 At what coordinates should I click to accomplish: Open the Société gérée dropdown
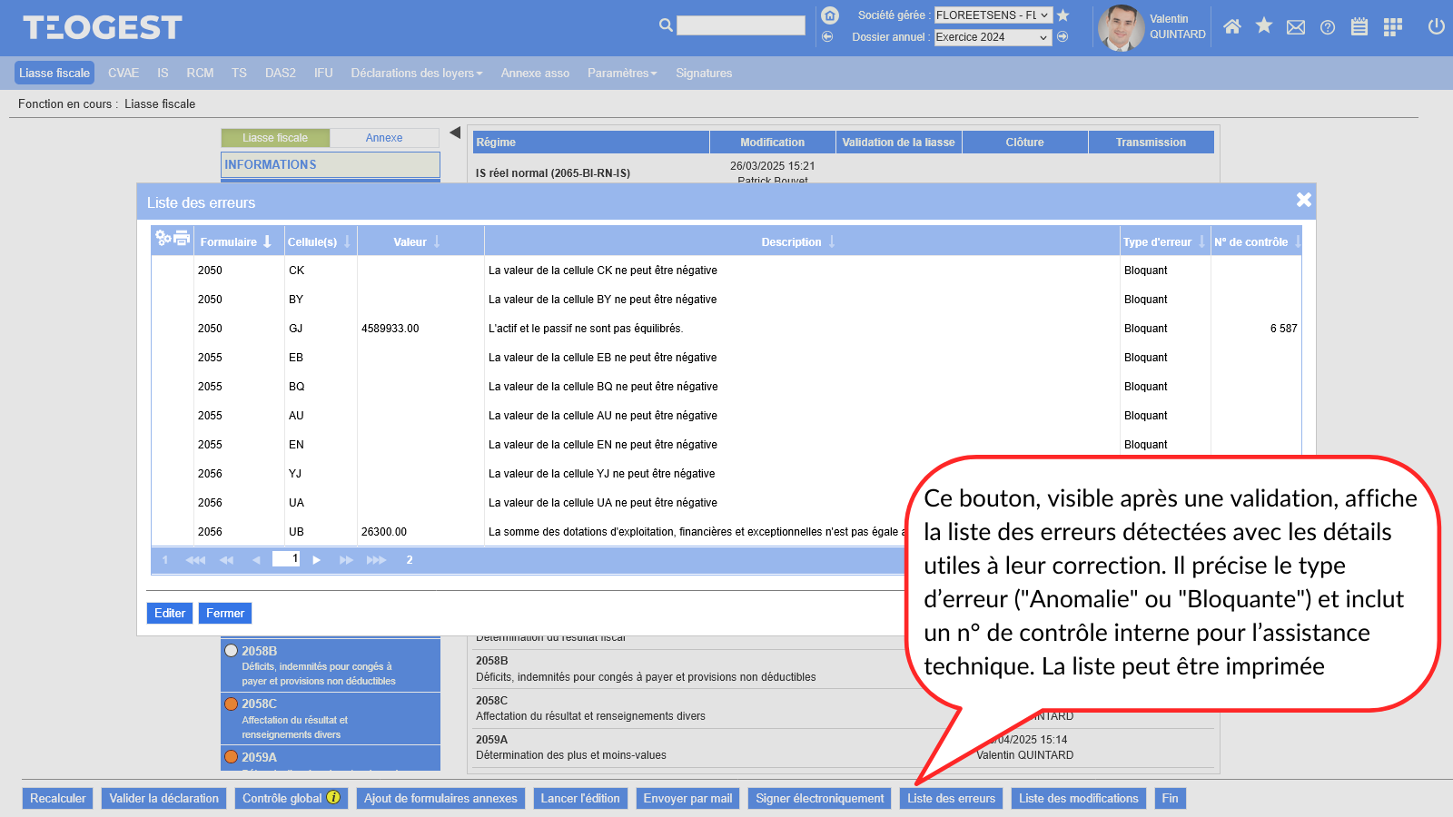pyautogui.click(x=993, y=15)
